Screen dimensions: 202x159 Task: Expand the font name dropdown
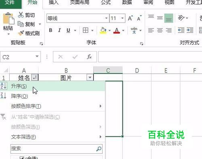point(106,18)
